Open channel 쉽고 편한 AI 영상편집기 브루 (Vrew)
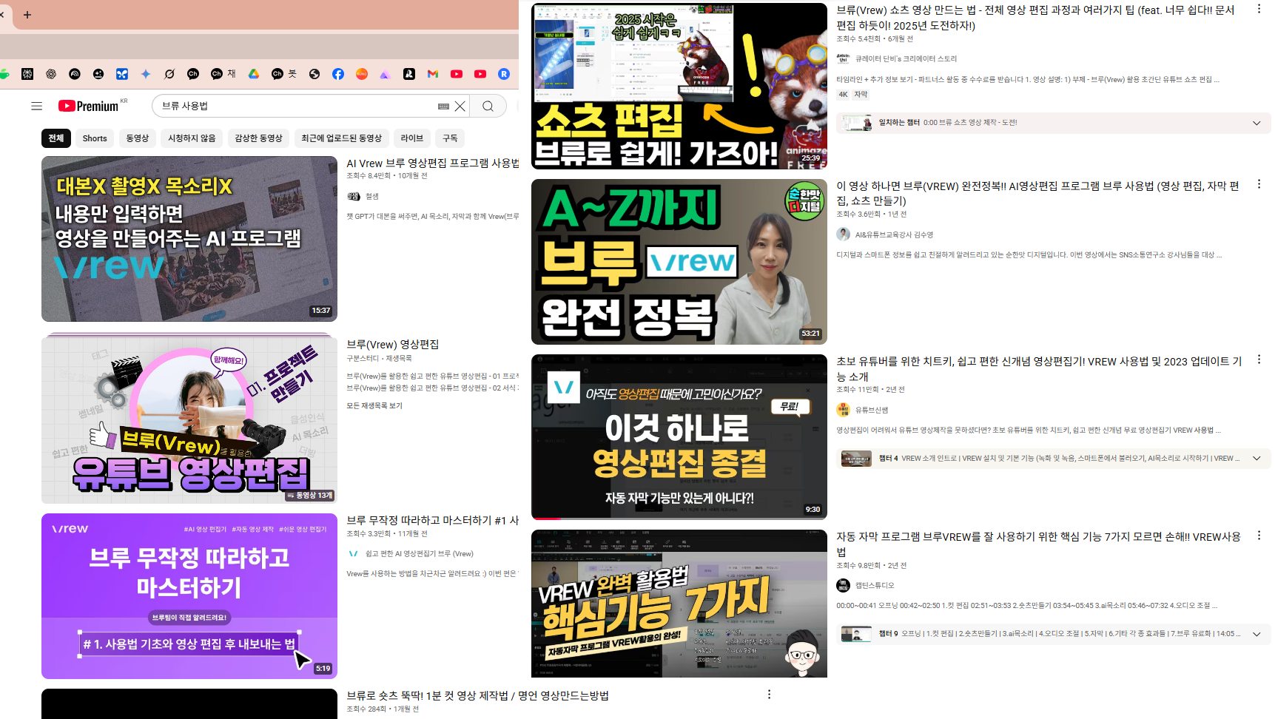1275x719 pixels. tap(420, 553)
